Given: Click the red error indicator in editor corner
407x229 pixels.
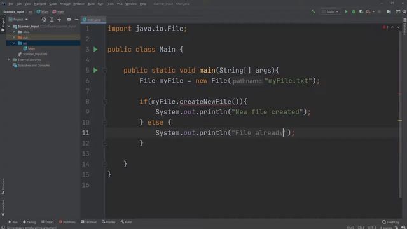Looking at the screenshot, I should (x=385, y=27).
